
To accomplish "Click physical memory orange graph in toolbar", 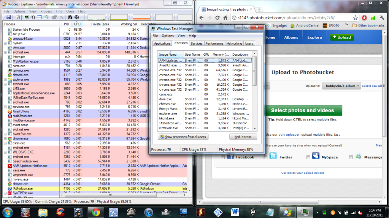I will 141,17.
